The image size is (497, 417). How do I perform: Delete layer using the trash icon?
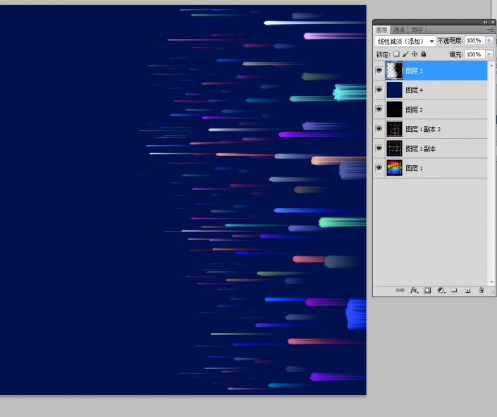click(x=481, y=290)
